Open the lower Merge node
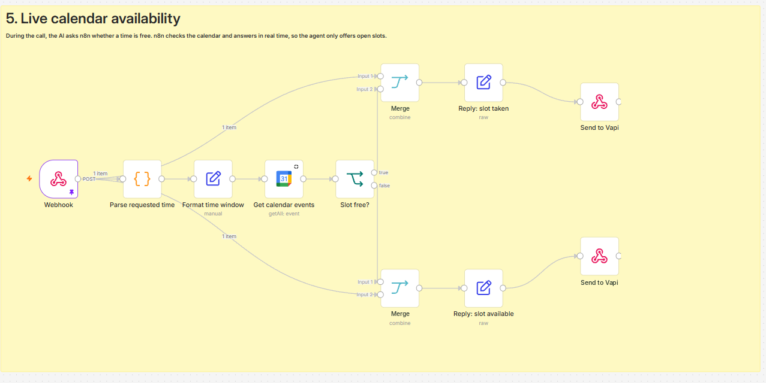Viewport: 766px width, 383px height. (400, 288)
